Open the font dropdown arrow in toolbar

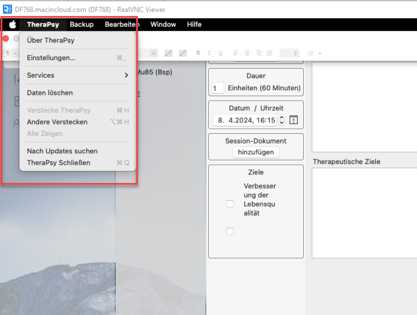(153, 53)
